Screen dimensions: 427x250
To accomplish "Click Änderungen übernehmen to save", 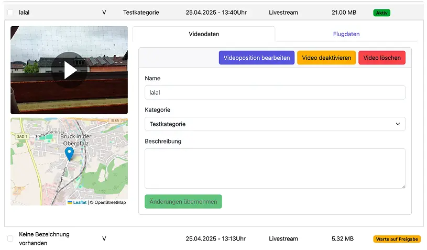I will click(183, 202).
